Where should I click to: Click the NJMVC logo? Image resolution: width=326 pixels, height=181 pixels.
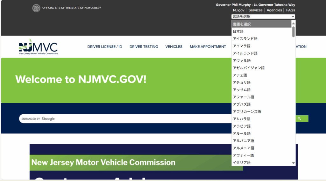coord(38,47)
